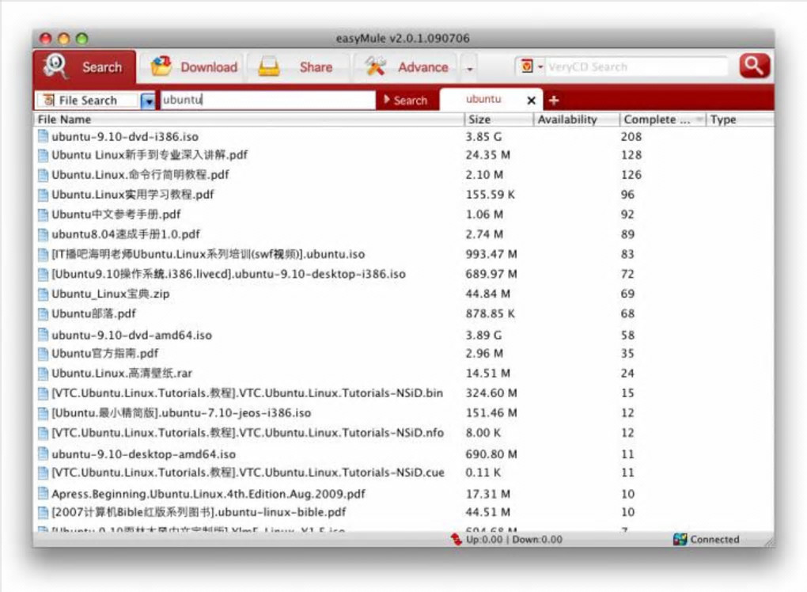Sort by Size column header
The height and width of the screenshot is (592, 807).
pos(498,120)
